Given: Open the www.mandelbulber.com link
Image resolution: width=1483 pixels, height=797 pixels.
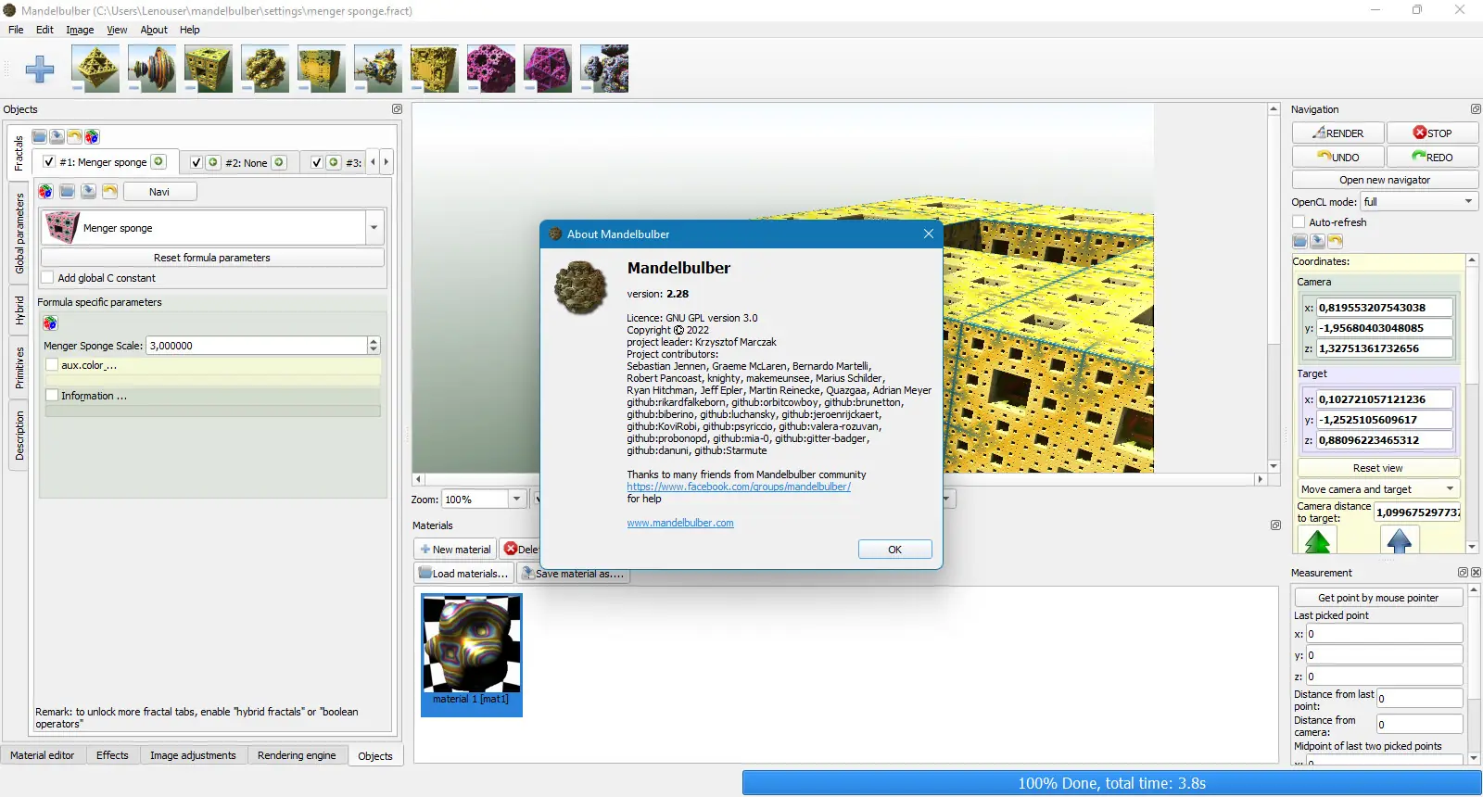Looking at the screenshot, I should click(x=680, y=523).
